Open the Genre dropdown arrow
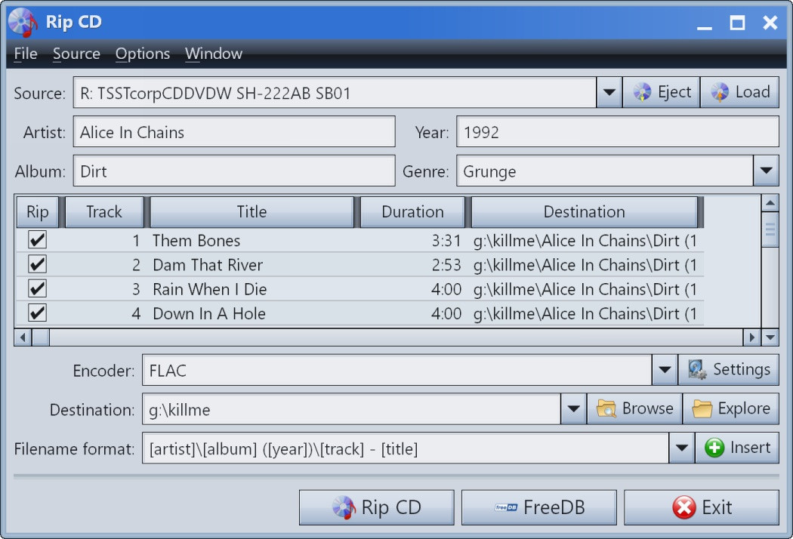793x539 pixels. tap(767, 171)
